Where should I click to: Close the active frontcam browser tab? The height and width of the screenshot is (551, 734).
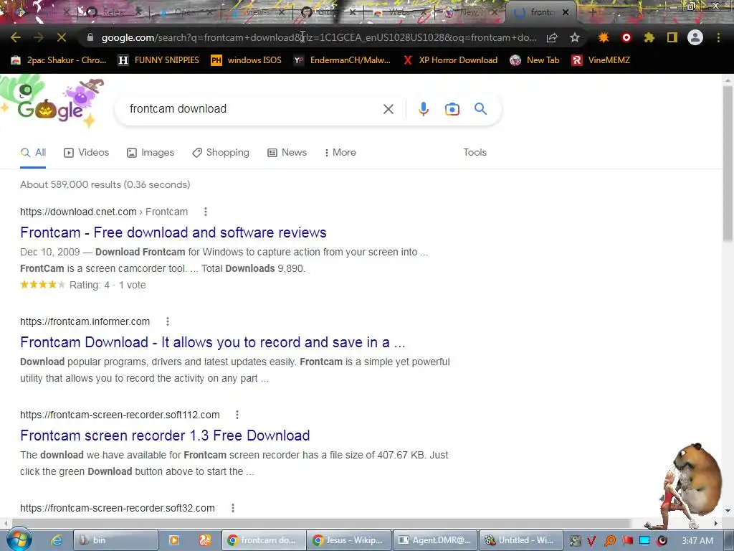tap(566, 13)
